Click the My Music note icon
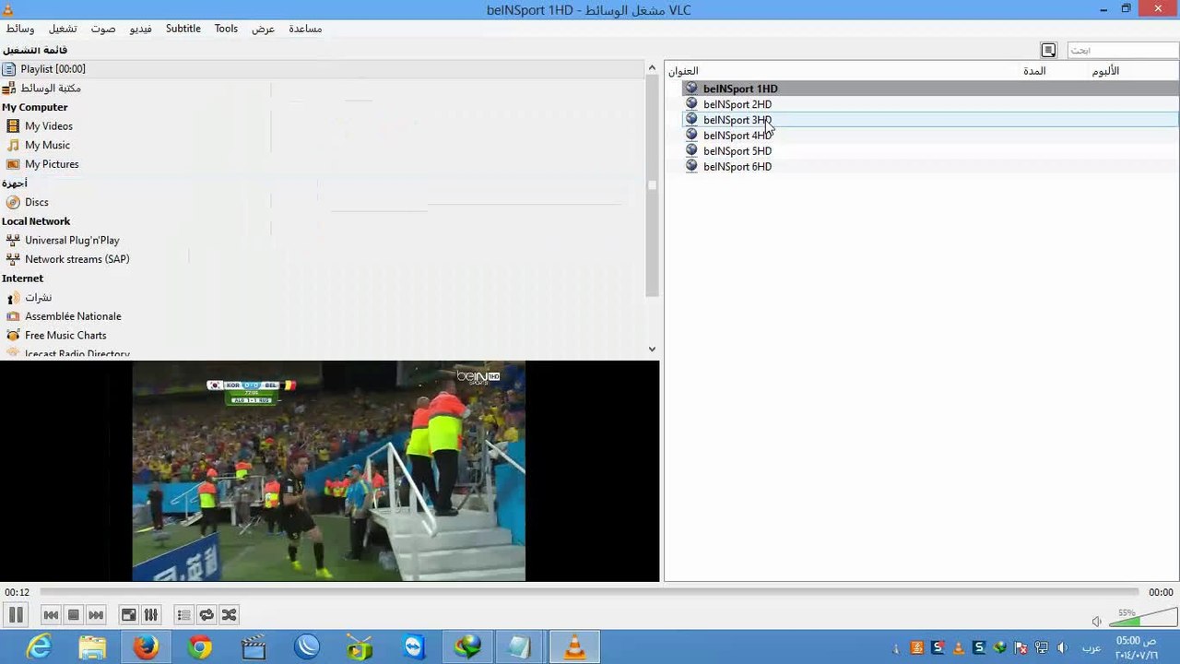 pyautogui.click(x=13, y=145)
